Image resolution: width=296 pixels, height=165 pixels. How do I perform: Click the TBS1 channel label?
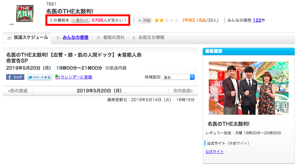(51, 4)
